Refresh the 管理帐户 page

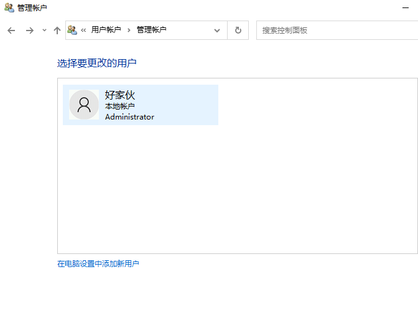click(238, 30)
